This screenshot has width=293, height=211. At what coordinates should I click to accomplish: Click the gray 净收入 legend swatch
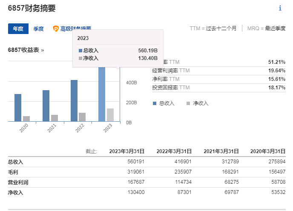188,103
